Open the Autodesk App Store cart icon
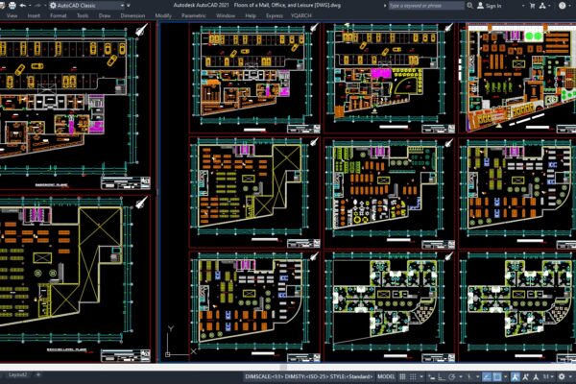The image size is (576, 384). [532, 6]
